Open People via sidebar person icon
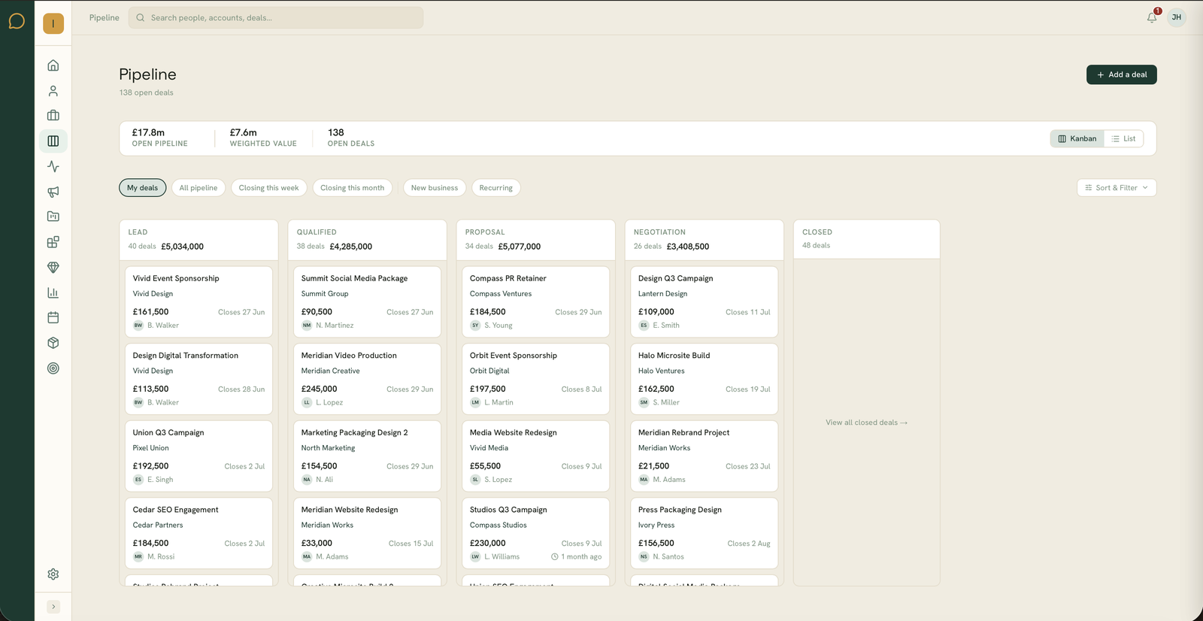1203x621 pixels. pos(53,91)
